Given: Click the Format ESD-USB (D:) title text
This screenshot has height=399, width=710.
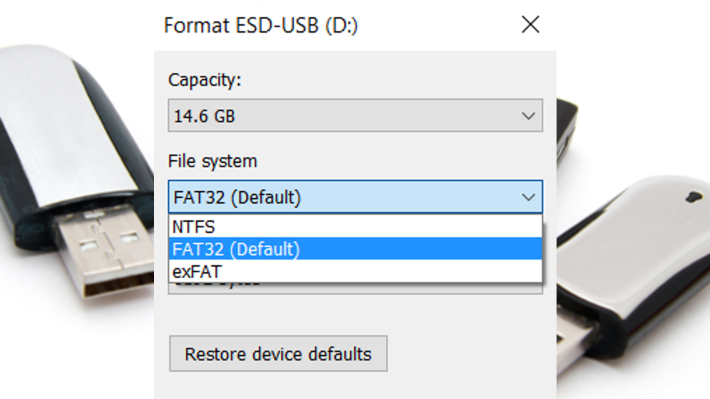Looking at the screenshot, I should 261,25.
